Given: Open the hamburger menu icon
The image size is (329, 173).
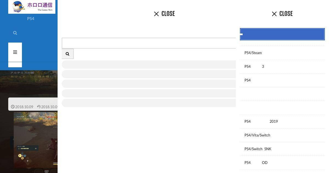Looking at the screenshot, I should tap(15, 52).
